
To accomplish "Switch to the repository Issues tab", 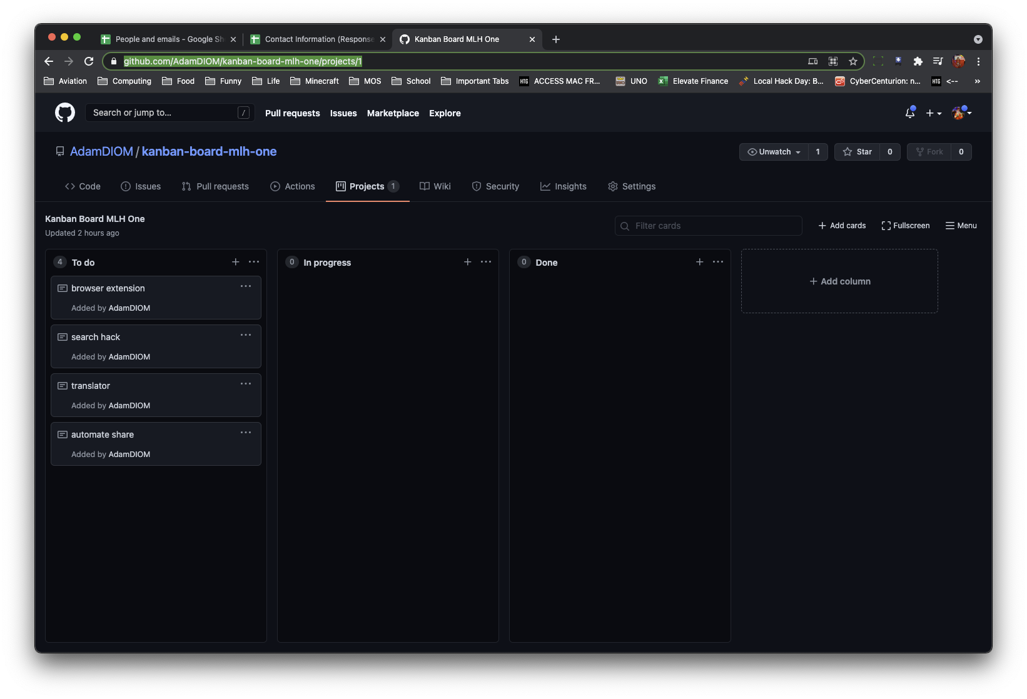I will coord(141,186).
